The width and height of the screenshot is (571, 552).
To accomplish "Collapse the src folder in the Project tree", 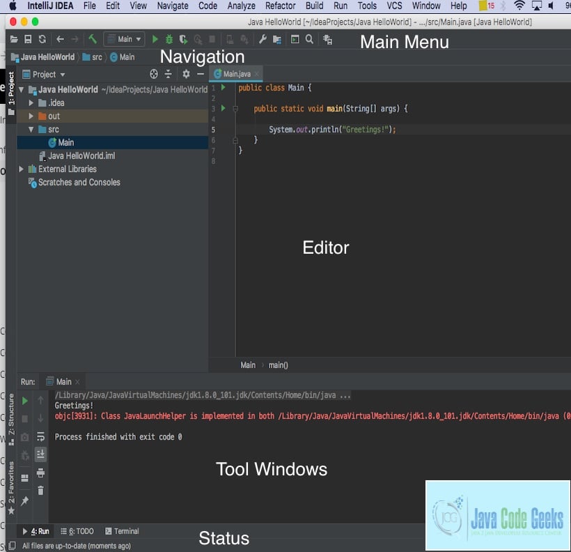I will [31, 129].
